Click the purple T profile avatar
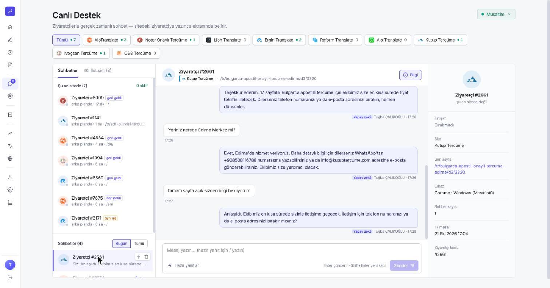This screenshot has width=550, height=288. pyautogui.click(x=10, y=265)
